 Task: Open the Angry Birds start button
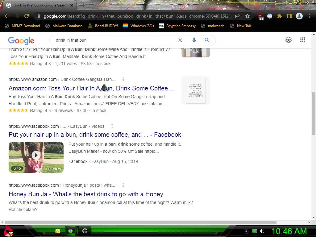[x=8, y=231]
